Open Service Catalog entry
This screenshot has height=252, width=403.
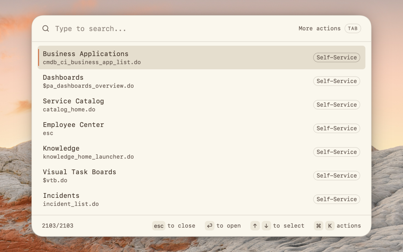coord(201,105)
